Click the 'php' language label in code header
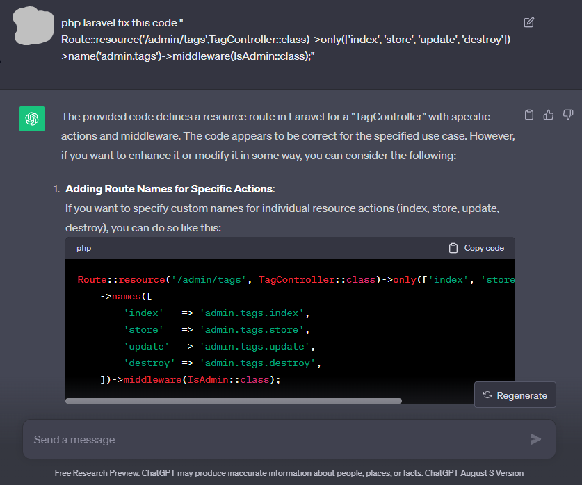Image resolution: width=582 pixels, height=485 pixels. [84, 248]
